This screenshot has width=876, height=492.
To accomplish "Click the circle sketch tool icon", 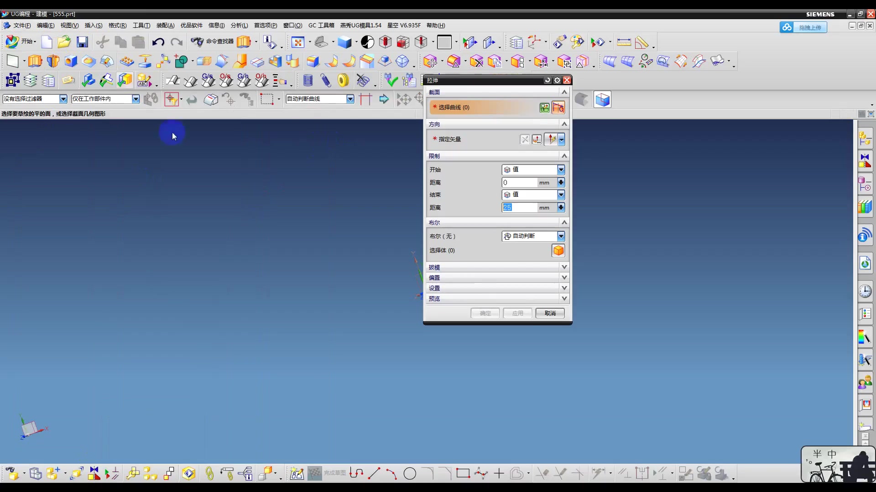I will pyautogui.click(x=410, y=474).
